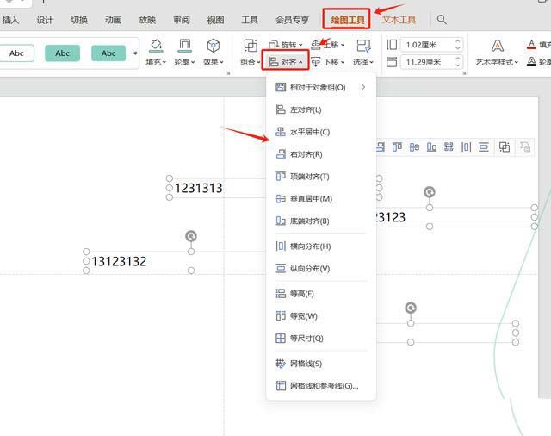Screen dimensions: 551x436
Task: Open the 对齐 align dropdown
Action: (x=285, y=62)
